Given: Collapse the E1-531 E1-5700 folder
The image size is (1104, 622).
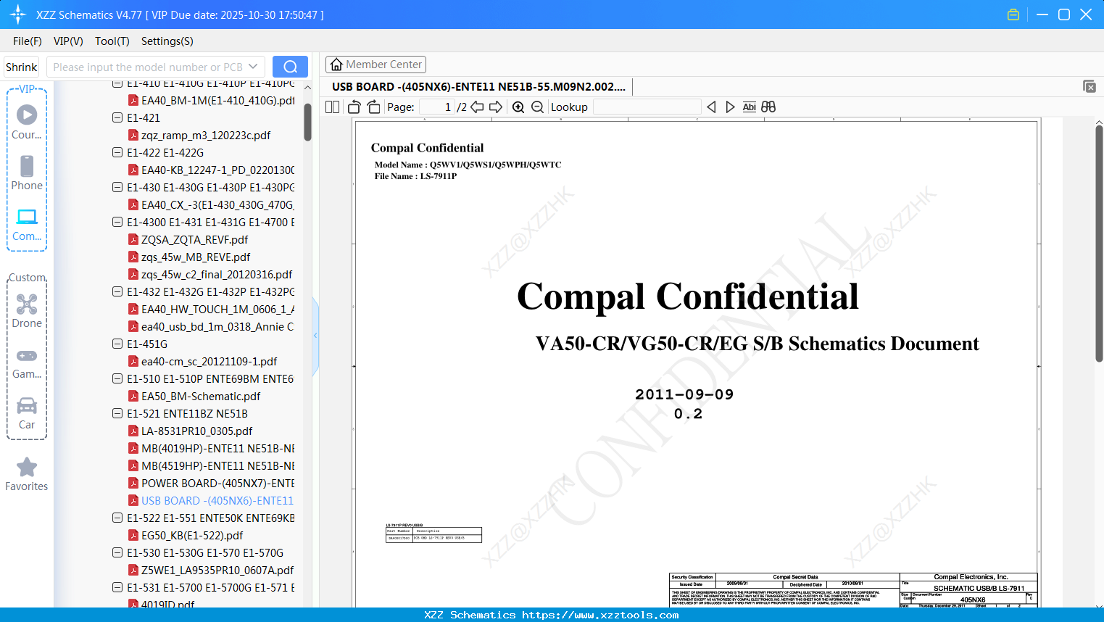Looking at the screenshot, I should 117,587.
